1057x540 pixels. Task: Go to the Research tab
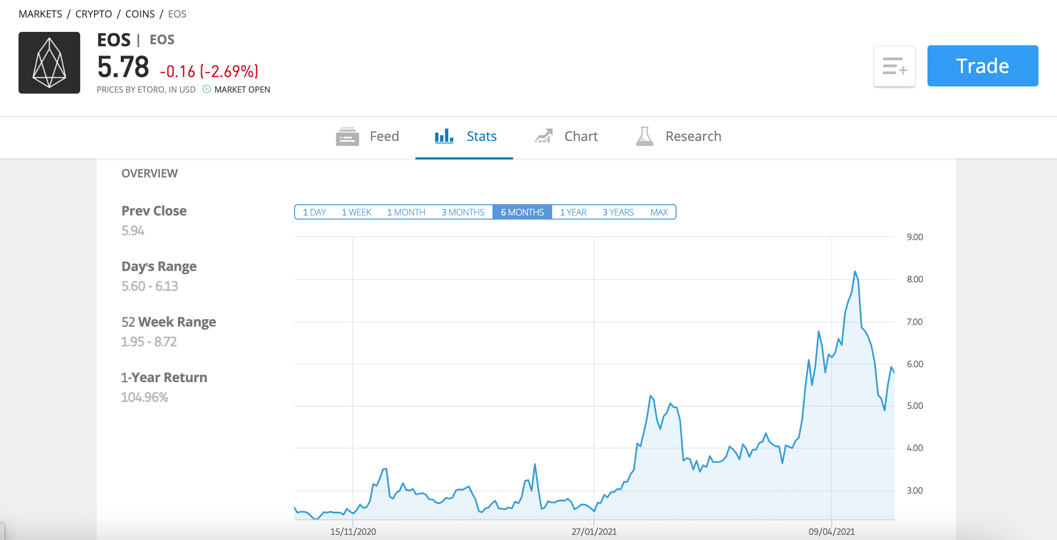tap(679, 136)
